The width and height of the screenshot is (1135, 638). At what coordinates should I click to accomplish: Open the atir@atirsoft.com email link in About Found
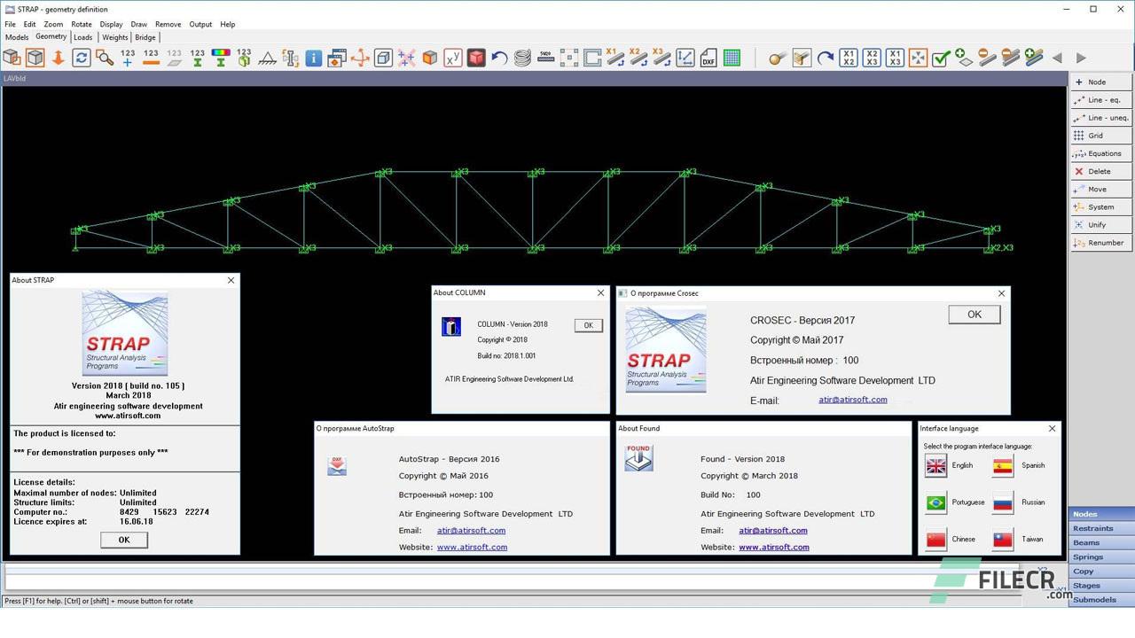point(773,531)
